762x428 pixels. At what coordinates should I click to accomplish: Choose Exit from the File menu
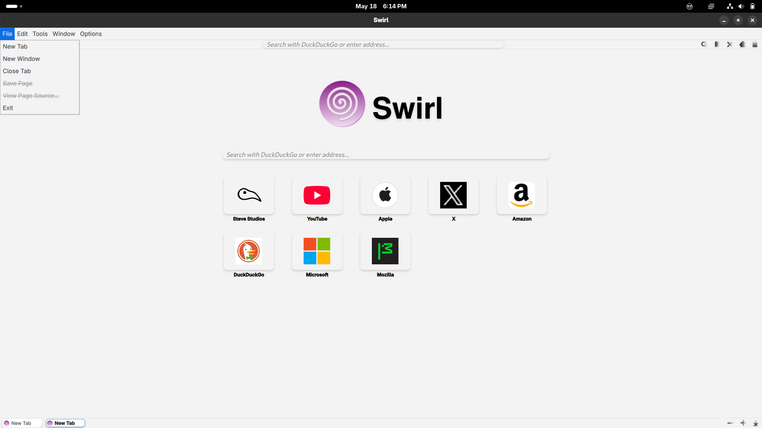point(40,108)
